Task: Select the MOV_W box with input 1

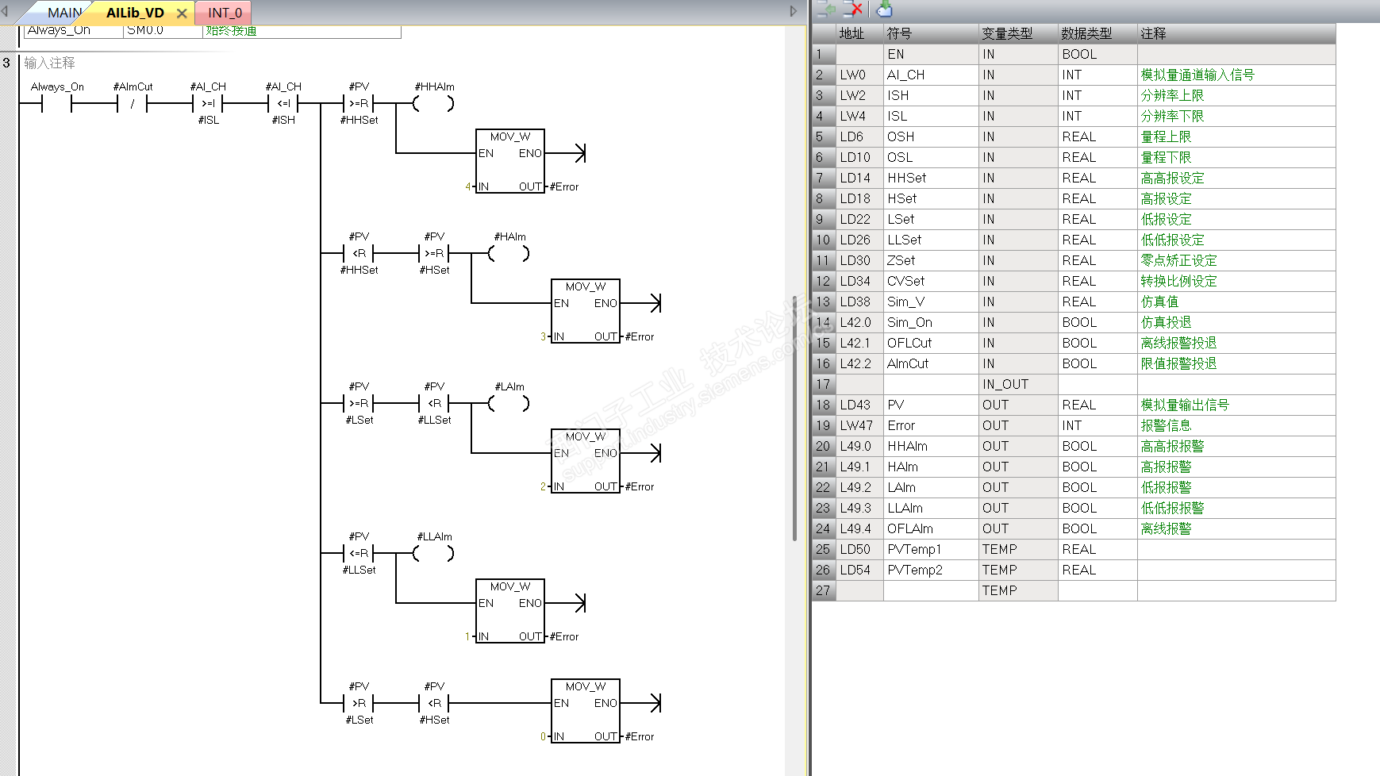Action: 510,612
